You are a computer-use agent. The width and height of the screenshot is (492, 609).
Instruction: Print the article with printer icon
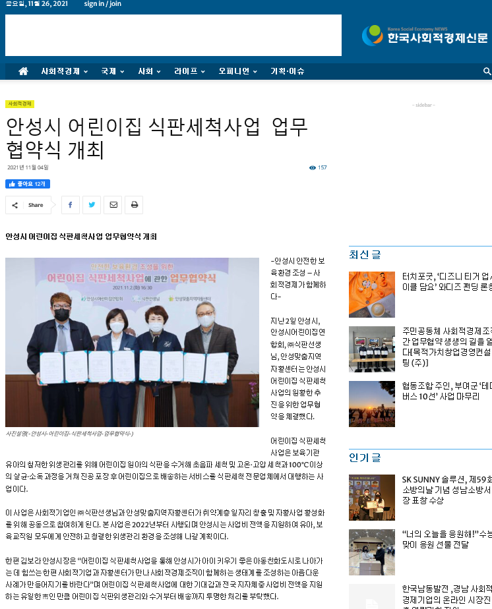(x=134, y=205)
